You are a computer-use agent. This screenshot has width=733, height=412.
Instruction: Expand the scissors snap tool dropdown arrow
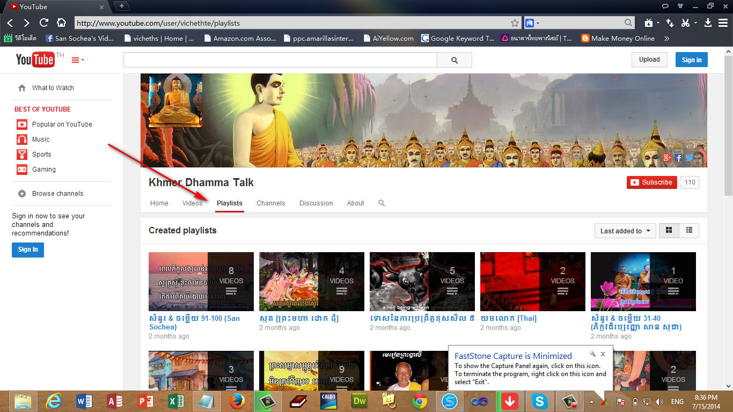click(695, 23)
